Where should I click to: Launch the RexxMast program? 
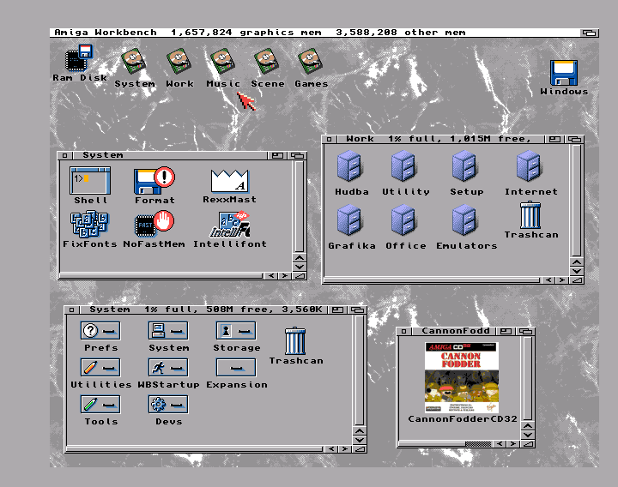[229, 181]
